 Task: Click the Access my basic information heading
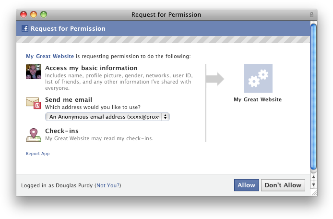pos(91,68)
